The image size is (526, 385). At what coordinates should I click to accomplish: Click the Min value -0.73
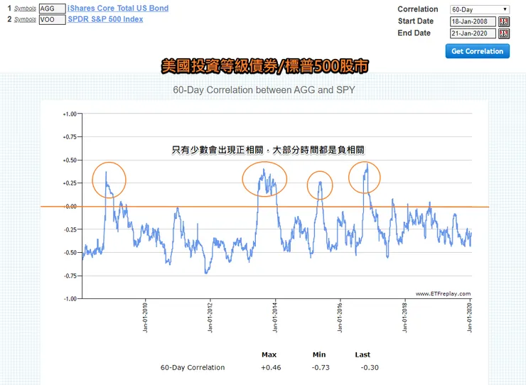(321, 367)
